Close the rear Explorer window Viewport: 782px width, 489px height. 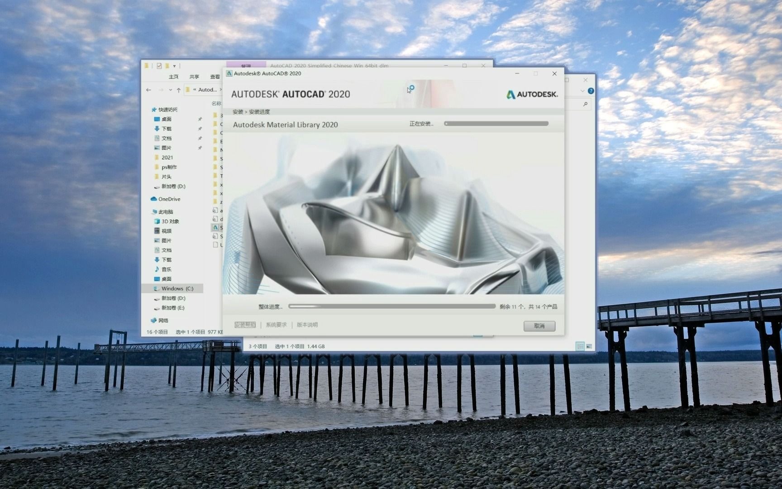pyautogui.click(x=586, y=80)
